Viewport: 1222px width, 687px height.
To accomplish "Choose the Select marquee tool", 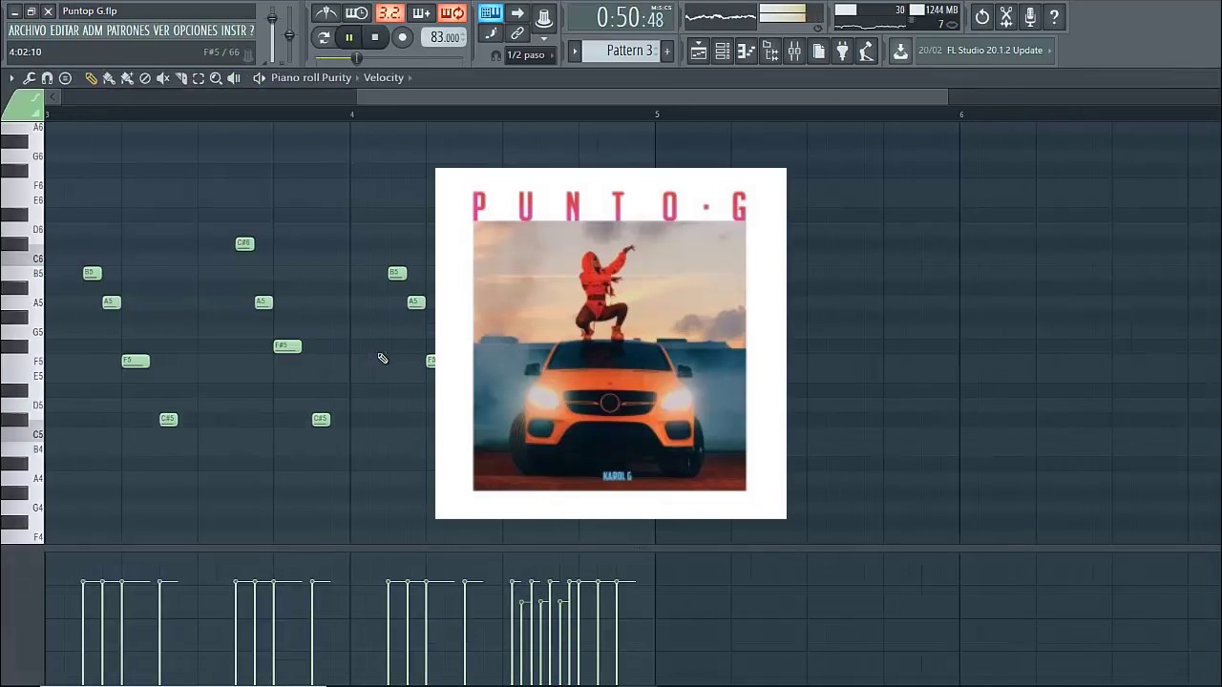I will pos(199,78).
